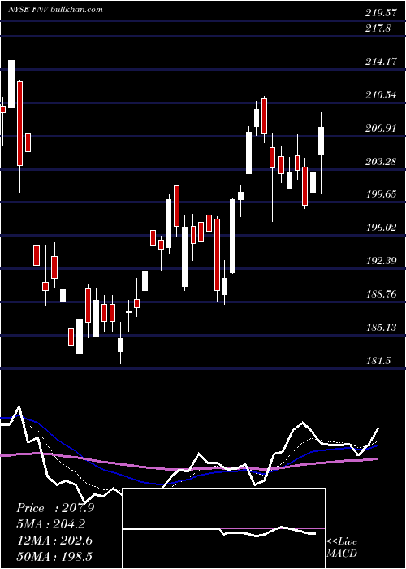Click the 12MA : 202.6 readout

click(54, 541)
